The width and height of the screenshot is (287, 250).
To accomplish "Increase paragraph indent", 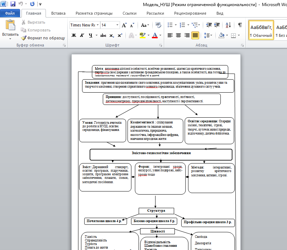I will click(217, 25).
